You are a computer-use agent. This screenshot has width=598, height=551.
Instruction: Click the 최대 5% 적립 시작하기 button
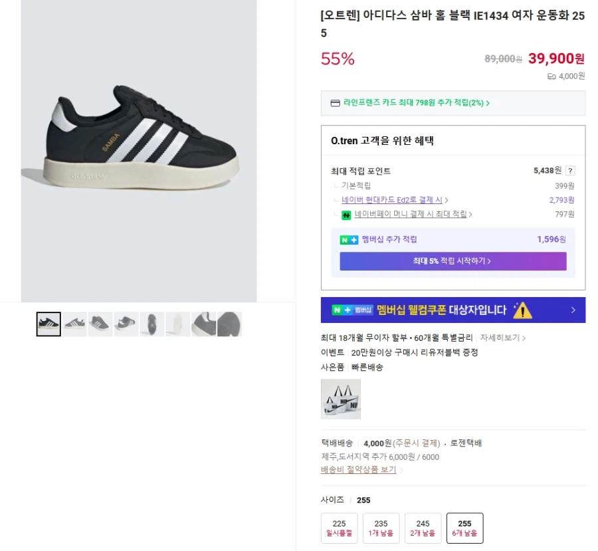click(x=452, y=261)
